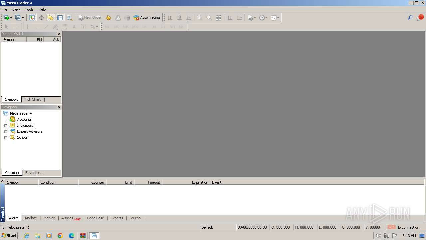Screen dimensions: 426x240
Task: Open the Help menu
Action: coord(42,9)
